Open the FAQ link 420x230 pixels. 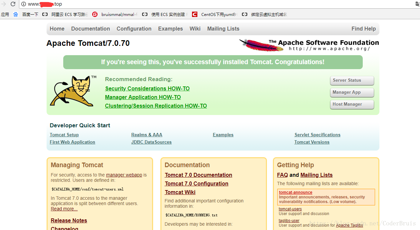coord(283,175)
